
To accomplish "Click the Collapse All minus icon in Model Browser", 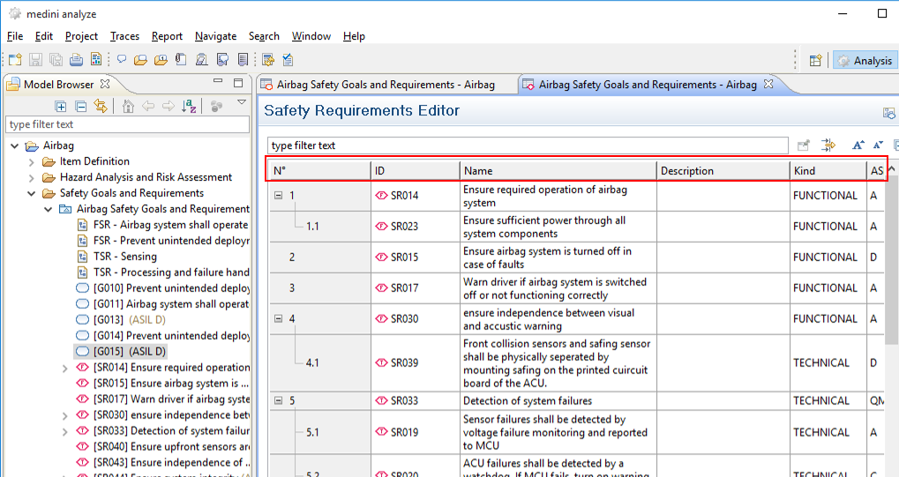I will 81,106.
